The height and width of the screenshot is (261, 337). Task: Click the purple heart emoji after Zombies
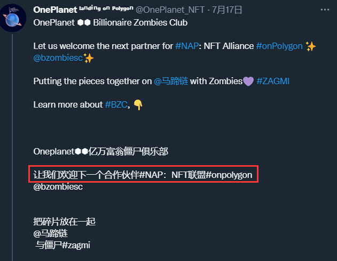[248, 81]
